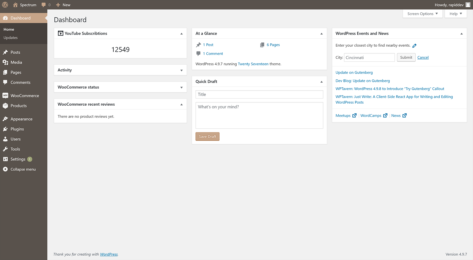Collapse WooCommerce recent reviews widget
Image resolution: width=473 pixels, height=260 pixels.
click(x=182, y=104)
